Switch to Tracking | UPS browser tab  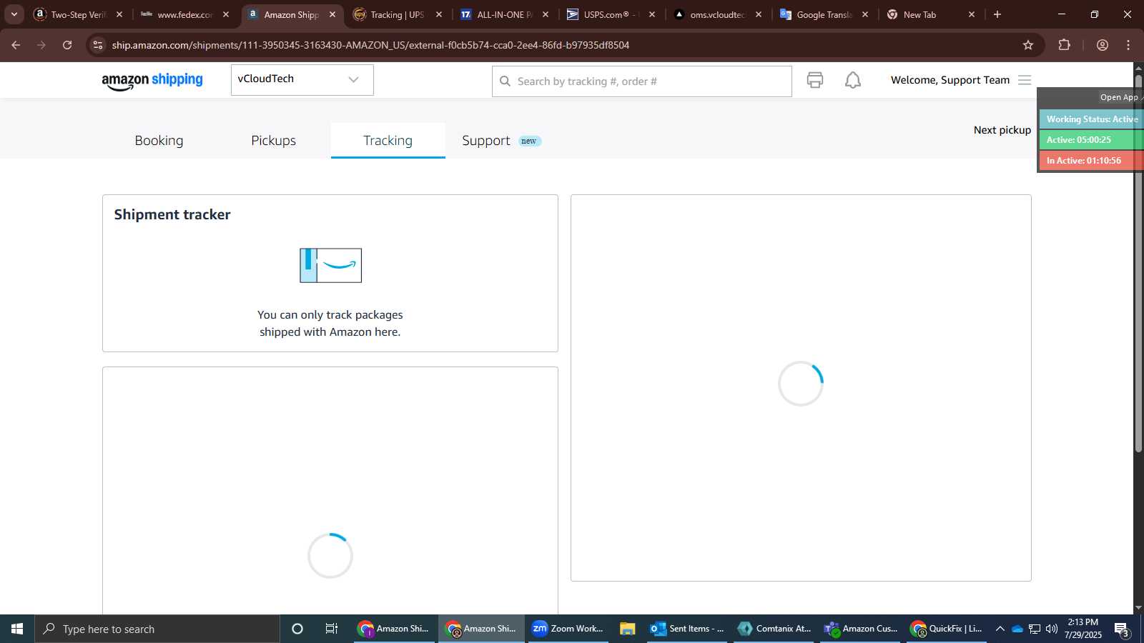coord(398,14)
